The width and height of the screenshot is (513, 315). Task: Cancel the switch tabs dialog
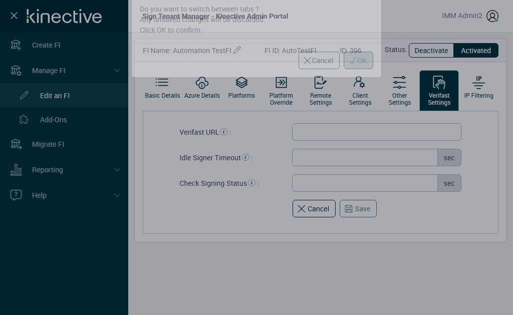[x=319, y=61]
